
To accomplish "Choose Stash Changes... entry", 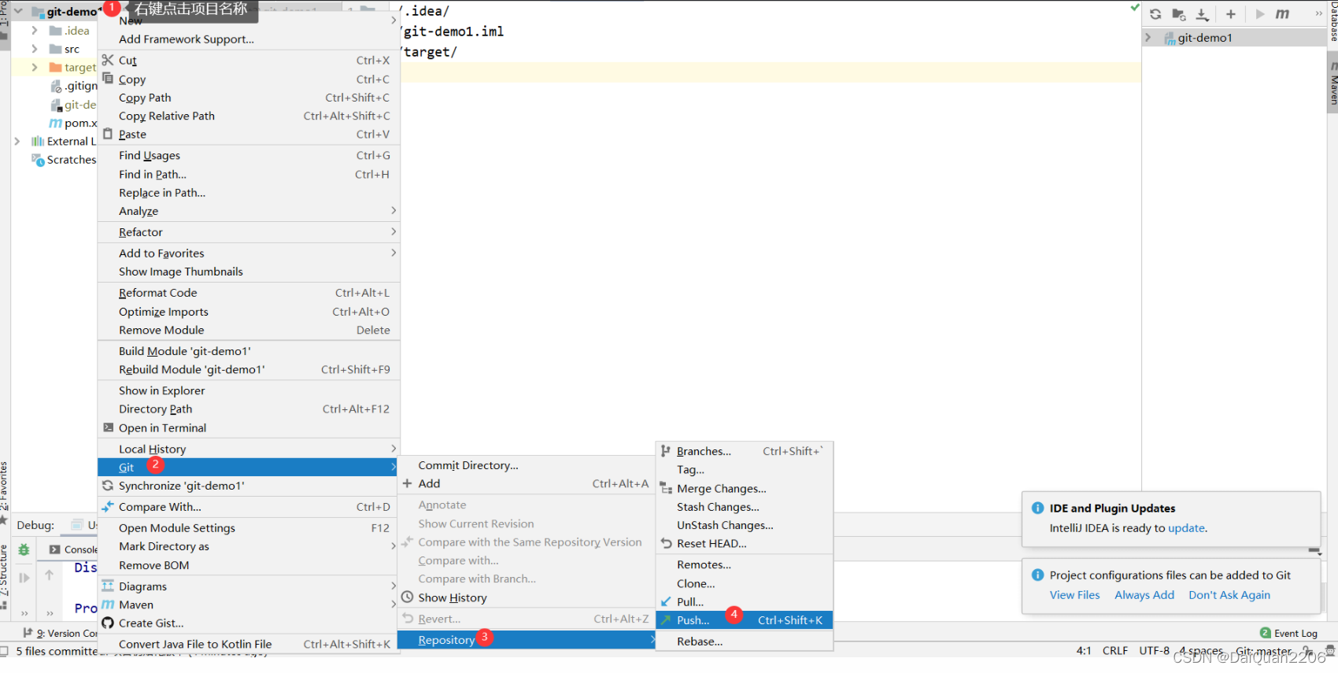I will click(745, 507).
